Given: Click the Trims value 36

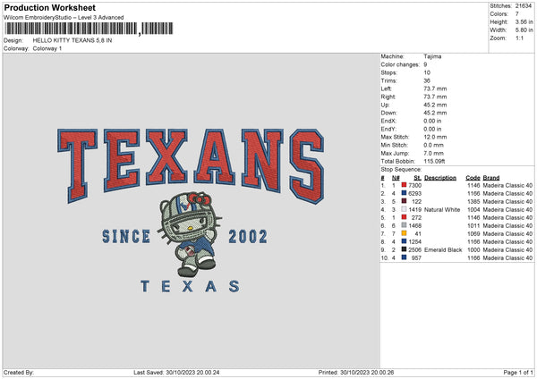Looking at the screenshot, I should tap(427, 80).
